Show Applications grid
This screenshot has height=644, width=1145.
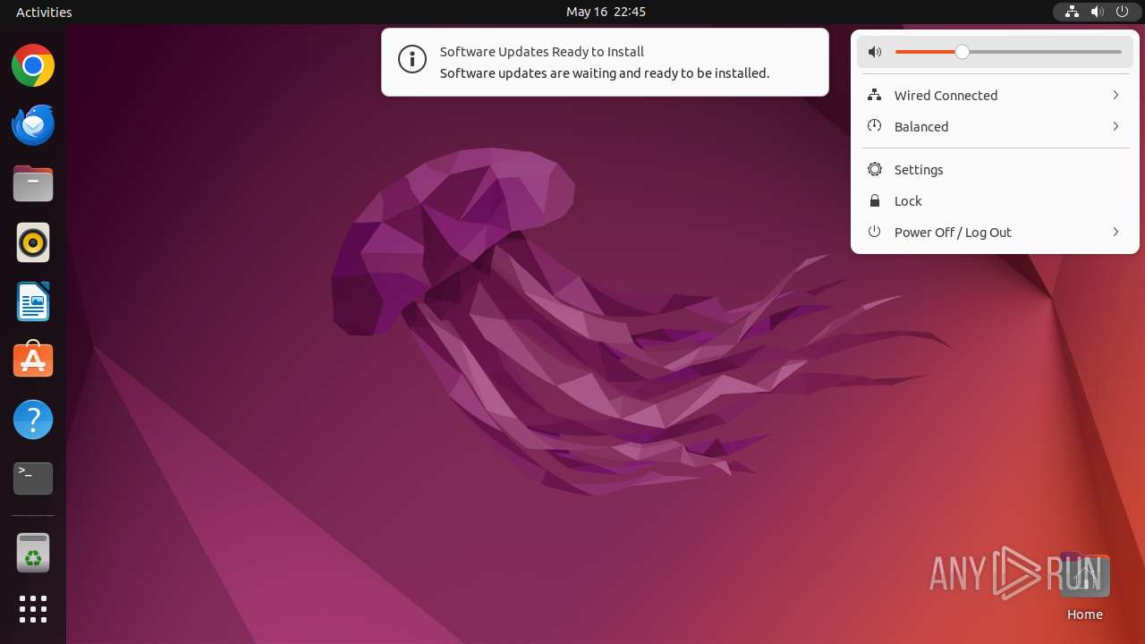pos(33,609)
